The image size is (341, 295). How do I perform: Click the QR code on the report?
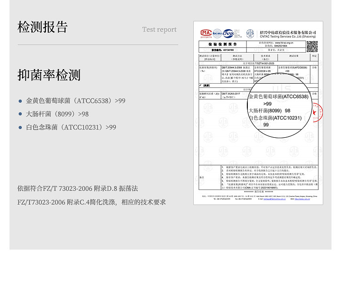[x=312, y=46]
